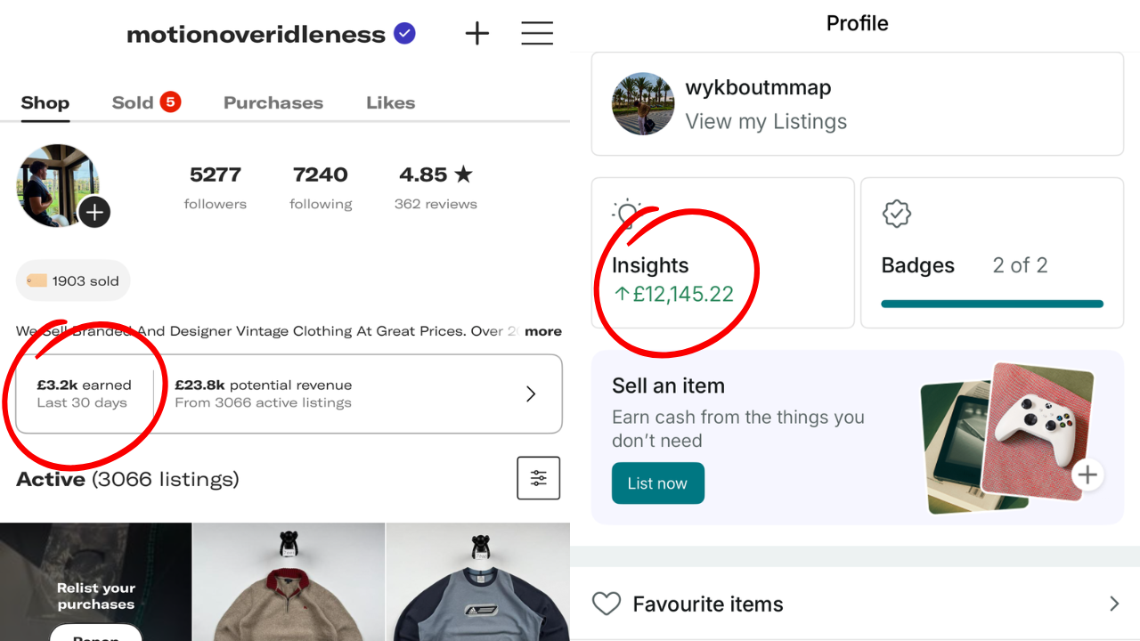Open the hamburger menu icon

(537, 34)
